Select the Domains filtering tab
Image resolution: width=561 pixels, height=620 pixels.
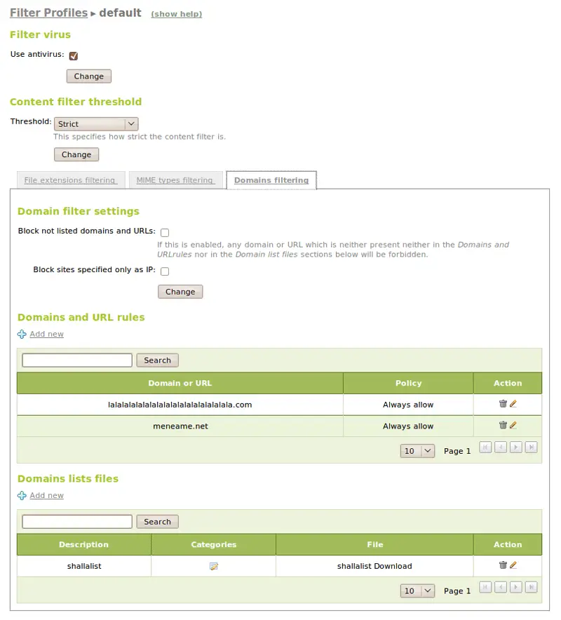[x=271, y=180]
